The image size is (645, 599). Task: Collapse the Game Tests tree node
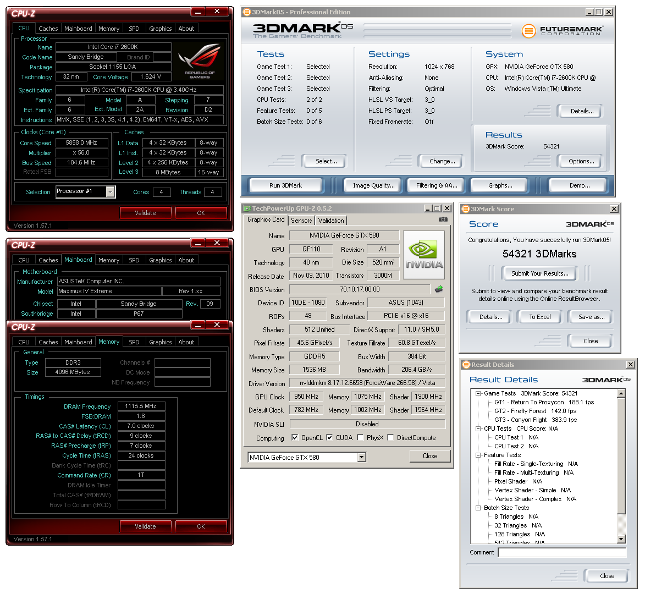pyautogui.click(x=478, y=393)
